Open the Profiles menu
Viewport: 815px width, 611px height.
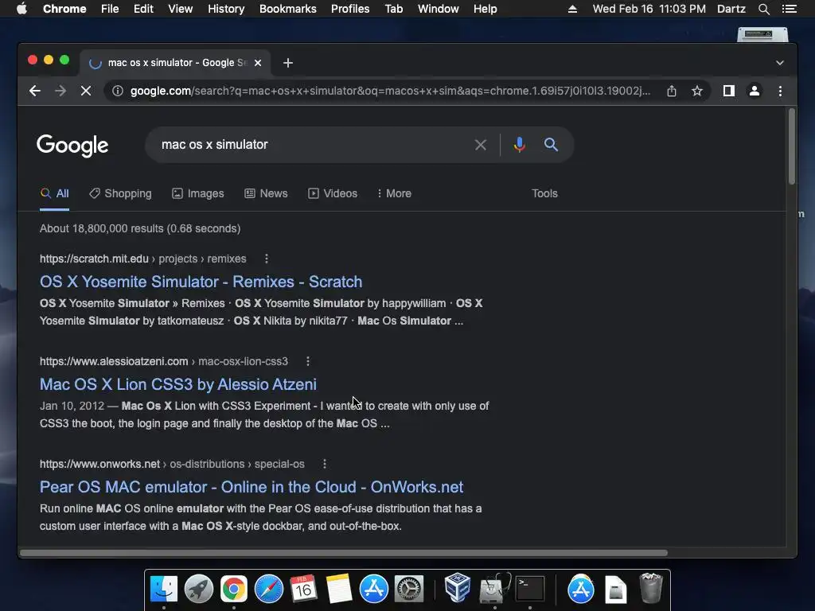(x=350, y=9)
